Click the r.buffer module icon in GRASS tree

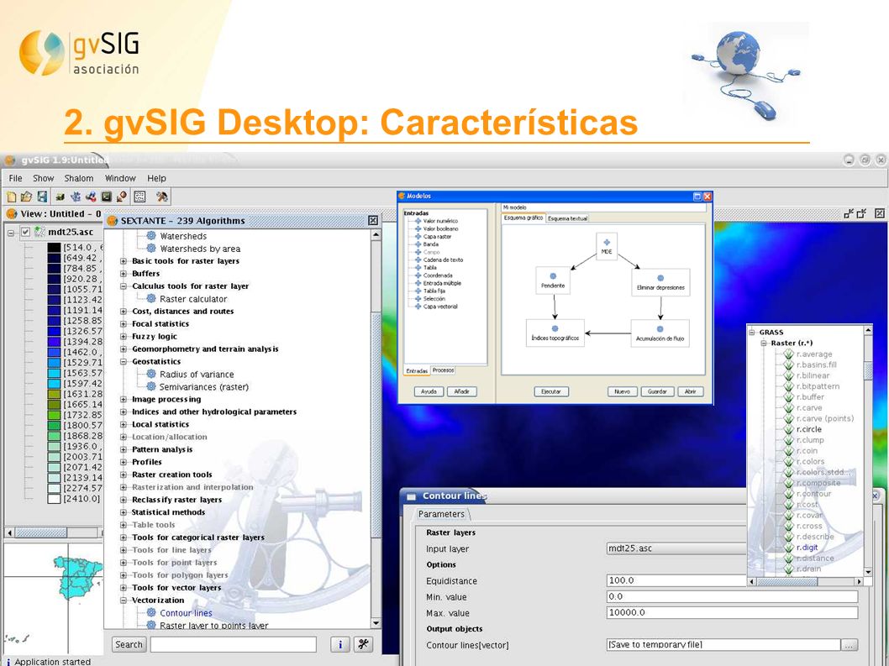click(x=789, y=396)
